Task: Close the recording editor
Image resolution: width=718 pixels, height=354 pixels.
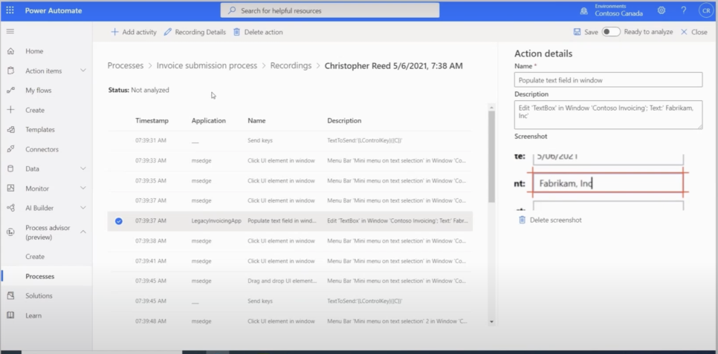Action: click(694, 32)
